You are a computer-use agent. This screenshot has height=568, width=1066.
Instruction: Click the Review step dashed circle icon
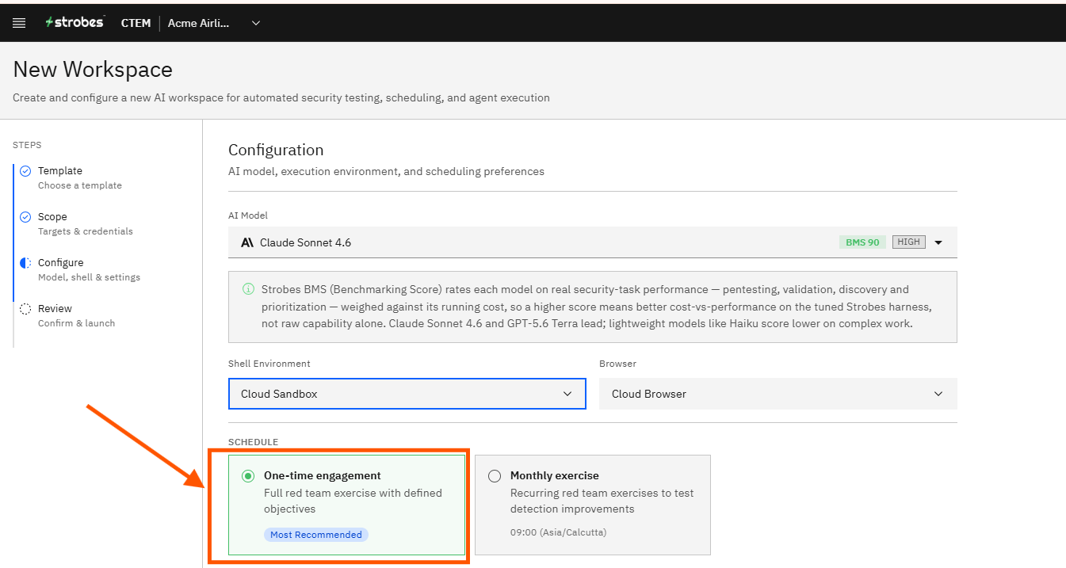click(25, 309)
